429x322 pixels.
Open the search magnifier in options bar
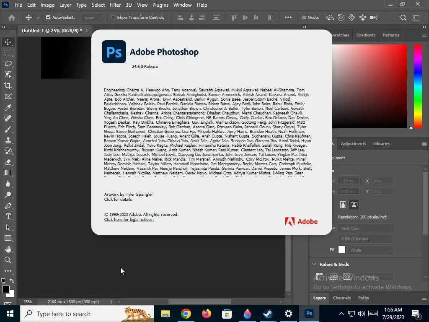[x=403, y=18]
